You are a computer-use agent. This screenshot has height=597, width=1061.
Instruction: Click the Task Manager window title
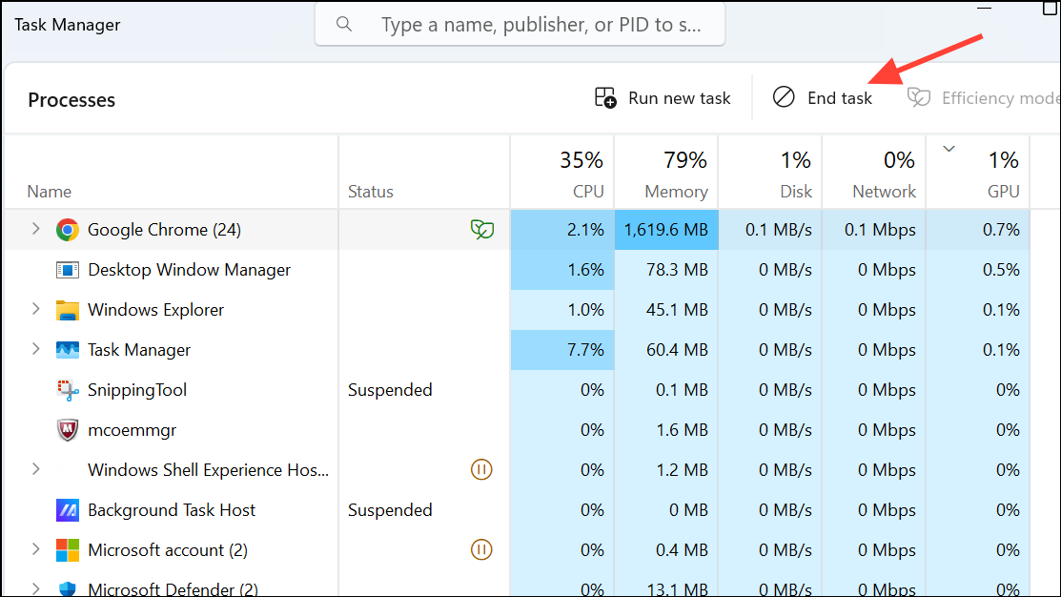(x=67, y=25)
